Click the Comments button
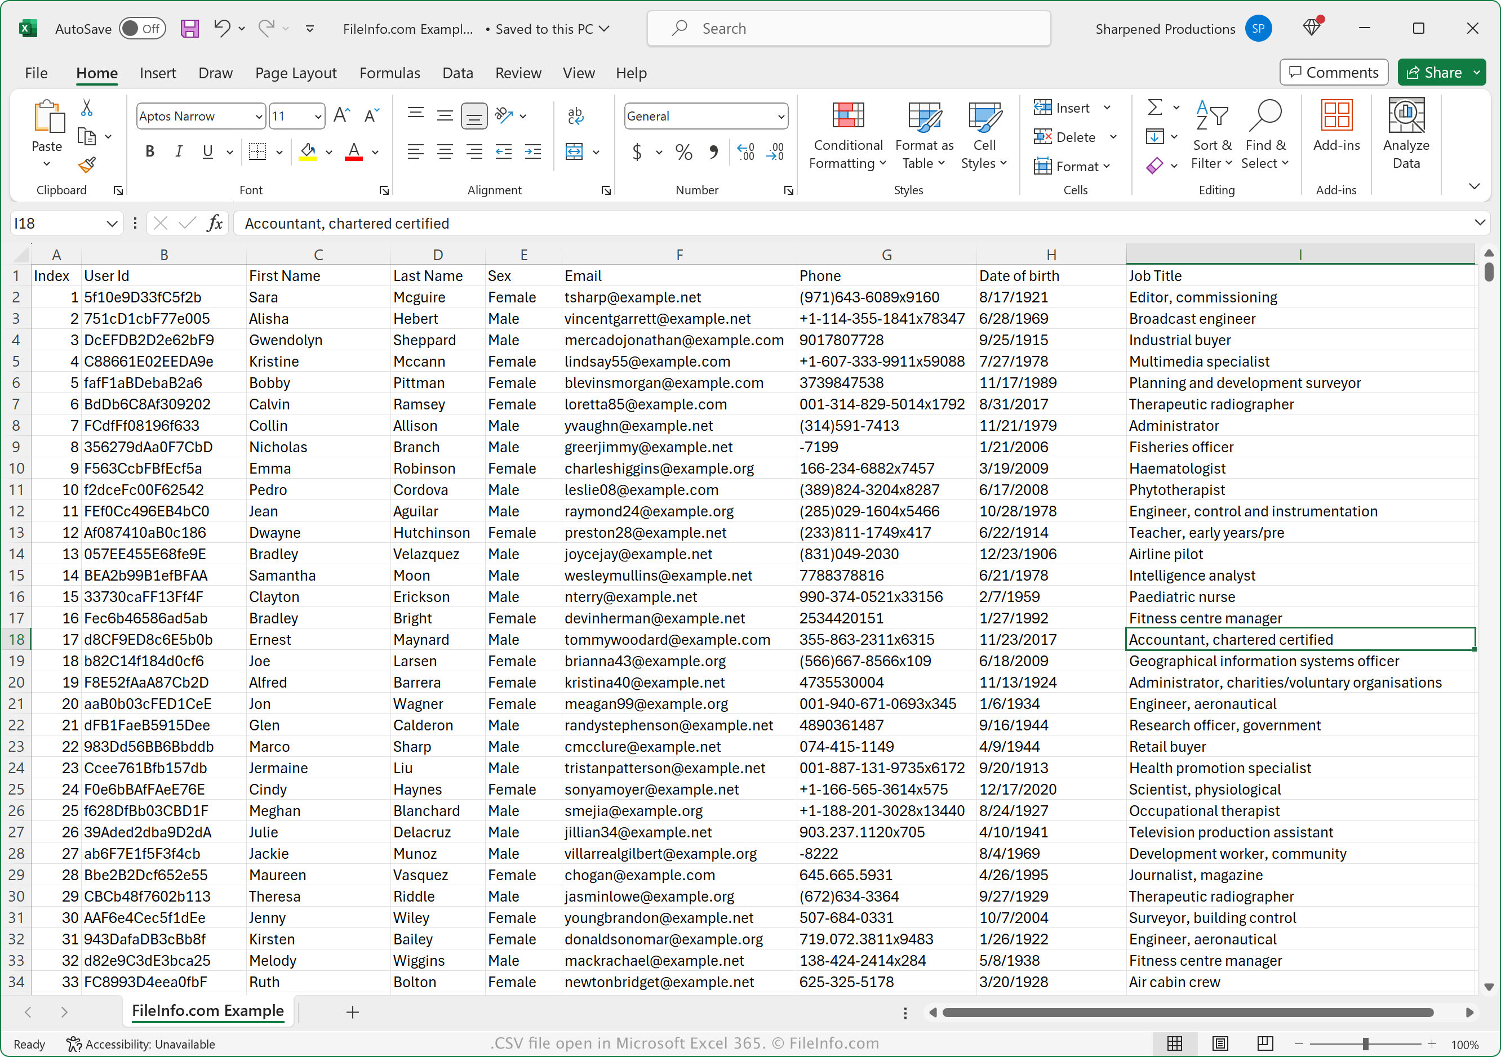The image size is (1501, 1057). (1331, 71)
